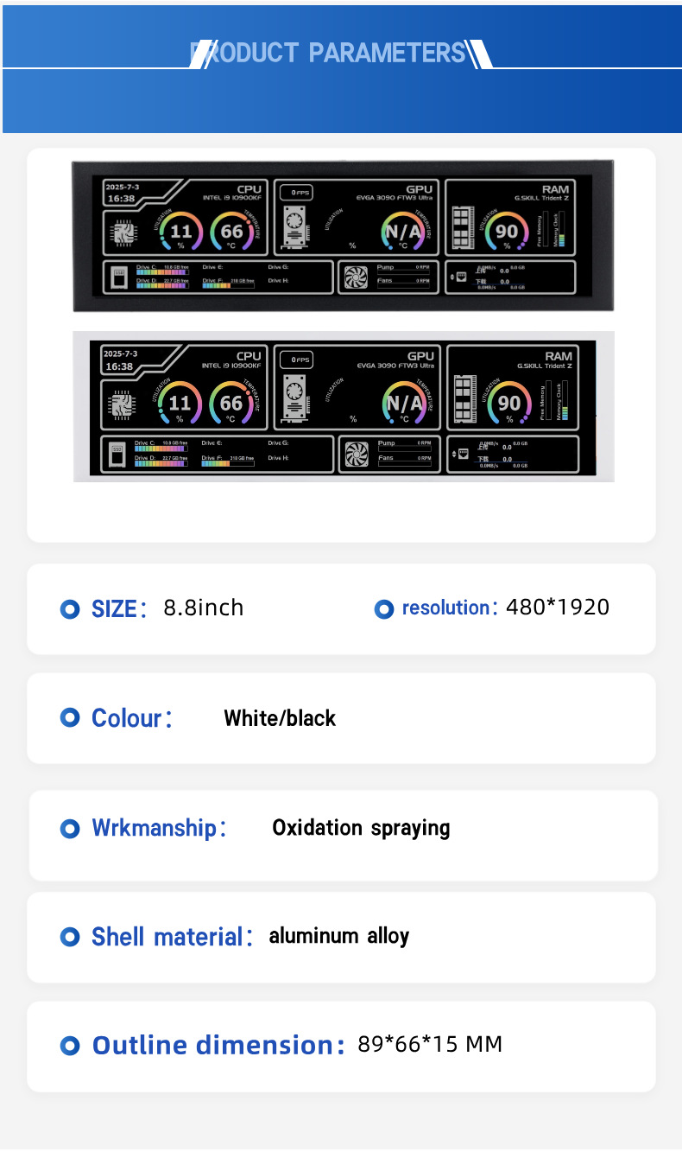Click the GPU graphics card icon on the white-frame display
The height and width of the screenshot is (1152, 682).
[x=296, y=399]
